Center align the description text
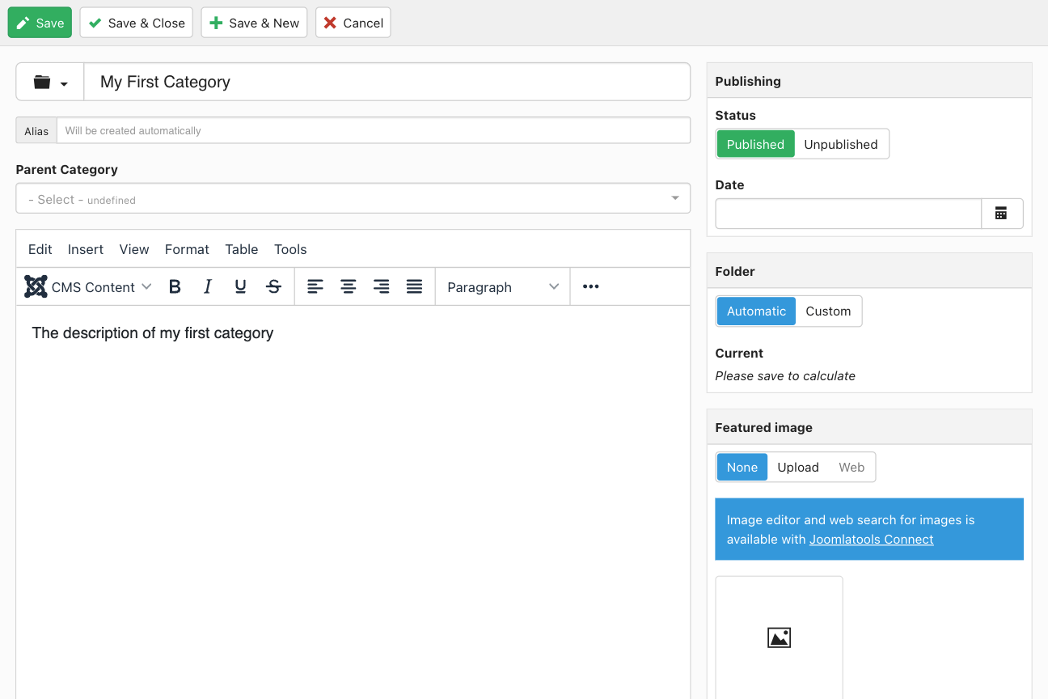The width and height of the screenshot is (1048, 699). [x=349, y=286]
